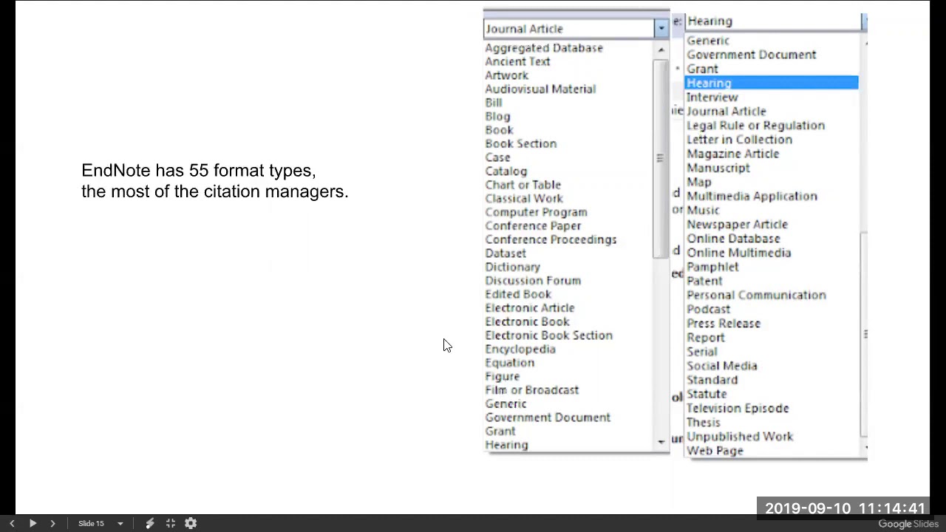Image resolution: width=946 pixels, height=532 pixels.
Task: Select Television Episode entry
Action: pyautogui.click(x=738, y=408)
